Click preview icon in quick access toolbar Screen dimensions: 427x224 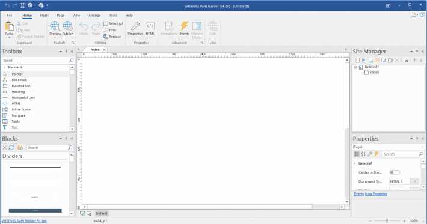30,5
